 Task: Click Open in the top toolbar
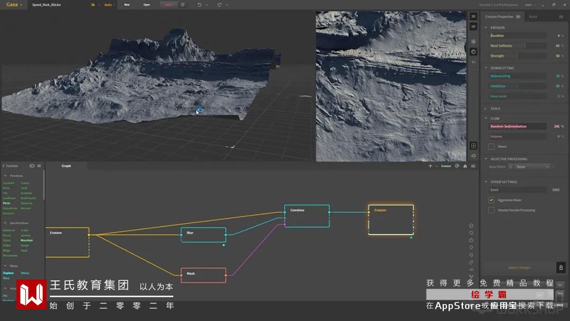tap(147, 5)
